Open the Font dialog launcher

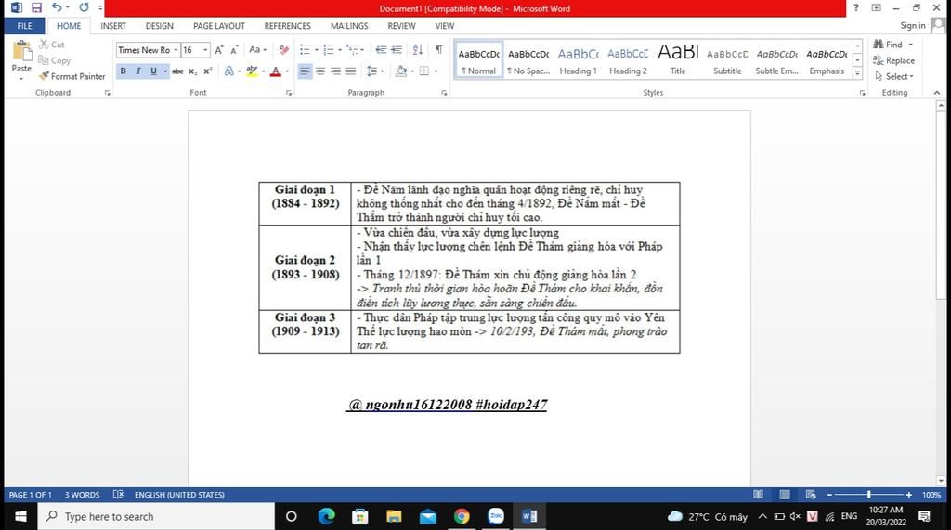point(289,93)
